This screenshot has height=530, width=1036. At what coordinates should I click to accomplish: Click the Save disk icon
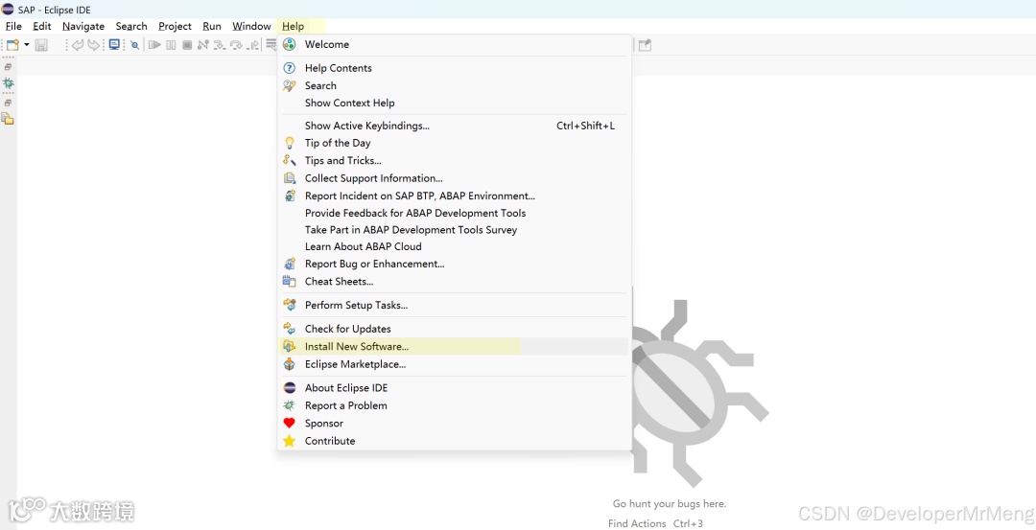41,45
